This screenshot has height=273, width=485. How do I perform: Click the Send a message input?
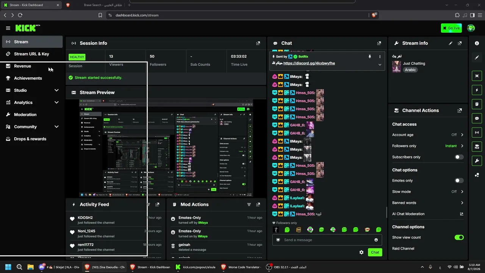tap(327, 240)
